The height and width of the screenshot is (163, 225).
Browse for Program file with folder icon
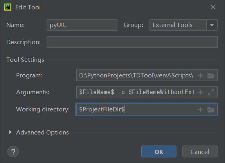click(x=211, y=75)
